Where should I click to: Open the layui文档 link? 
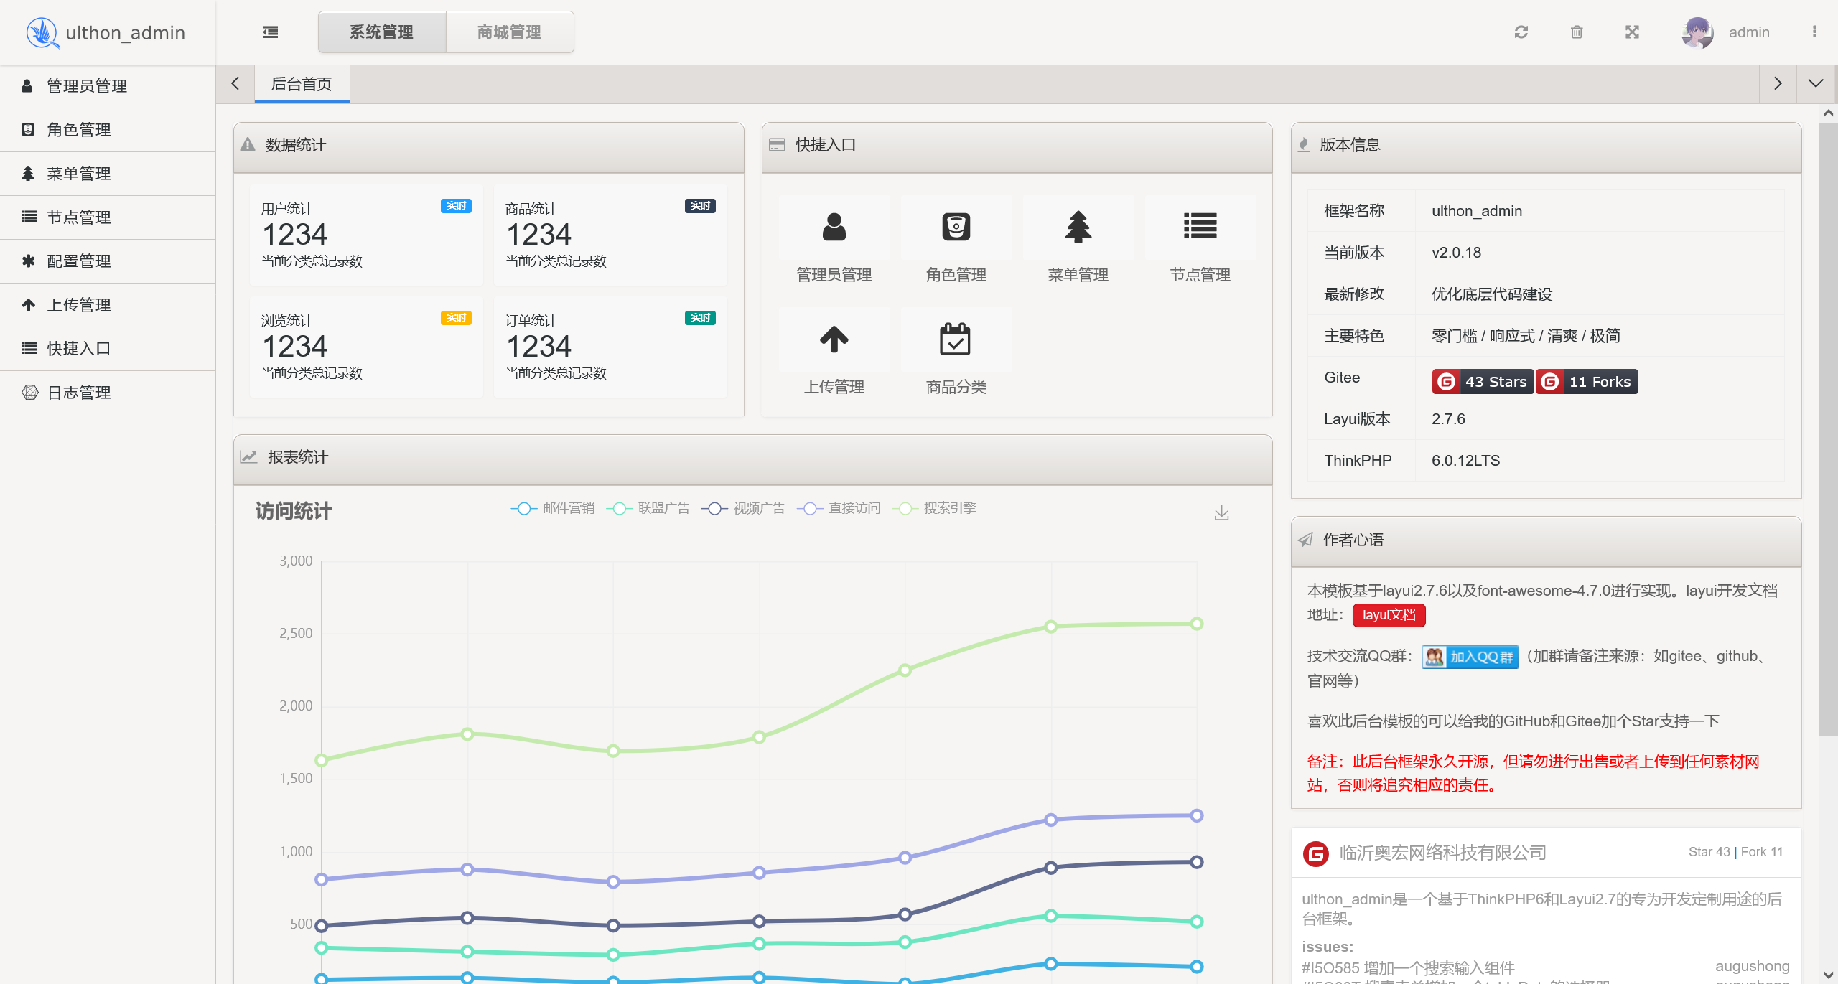[1389, 615]
